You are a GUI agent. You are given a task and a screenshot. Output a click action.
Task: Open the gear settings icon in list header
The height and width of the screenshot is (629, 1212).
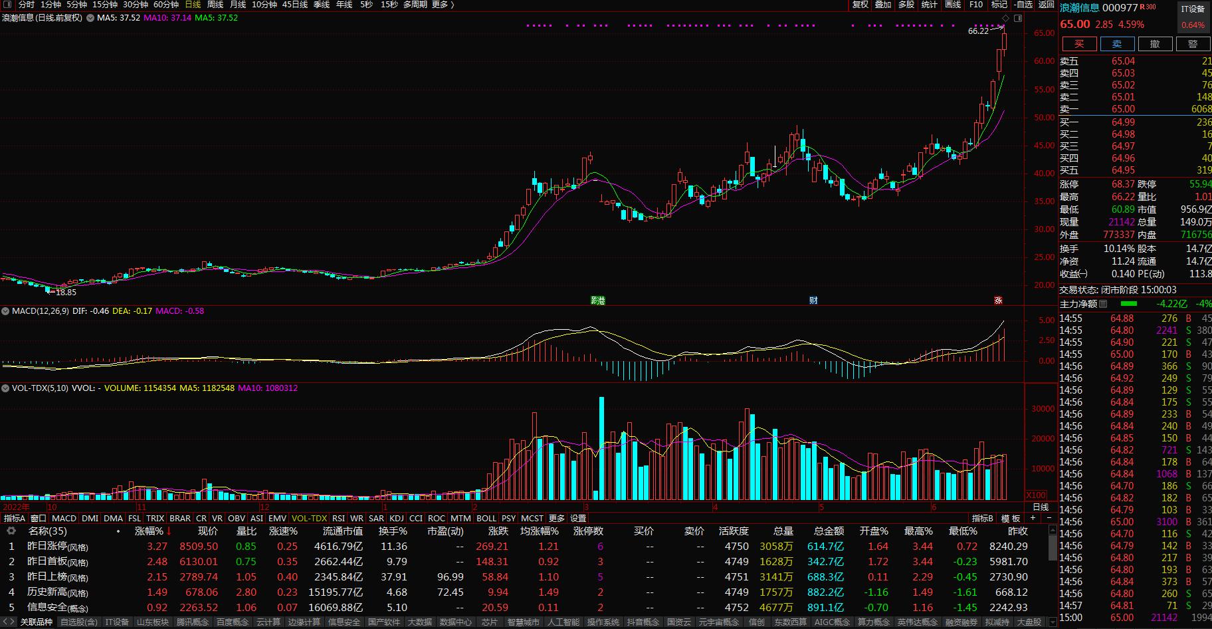click(x=11, y=531)
